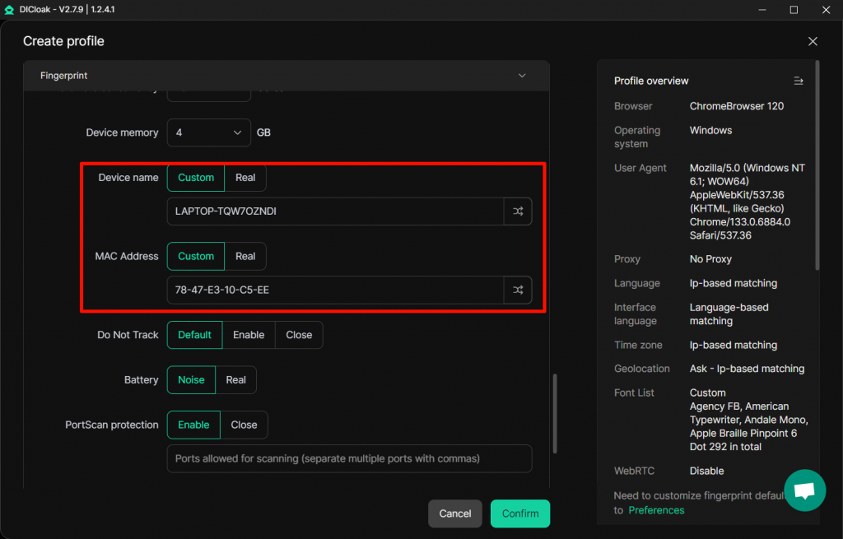
Task: Click the MAC Address shuffle icon
Action: pyautogui.click(x=518, y=290)
